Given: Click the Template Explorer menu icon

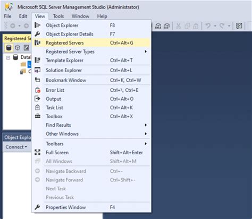Looking at the screenshot, I should click(x=37, y=60).
